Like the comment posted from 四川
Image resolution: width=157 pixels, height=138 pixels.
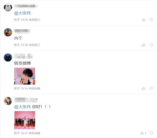pyautogui.click(x=143, y=20)
